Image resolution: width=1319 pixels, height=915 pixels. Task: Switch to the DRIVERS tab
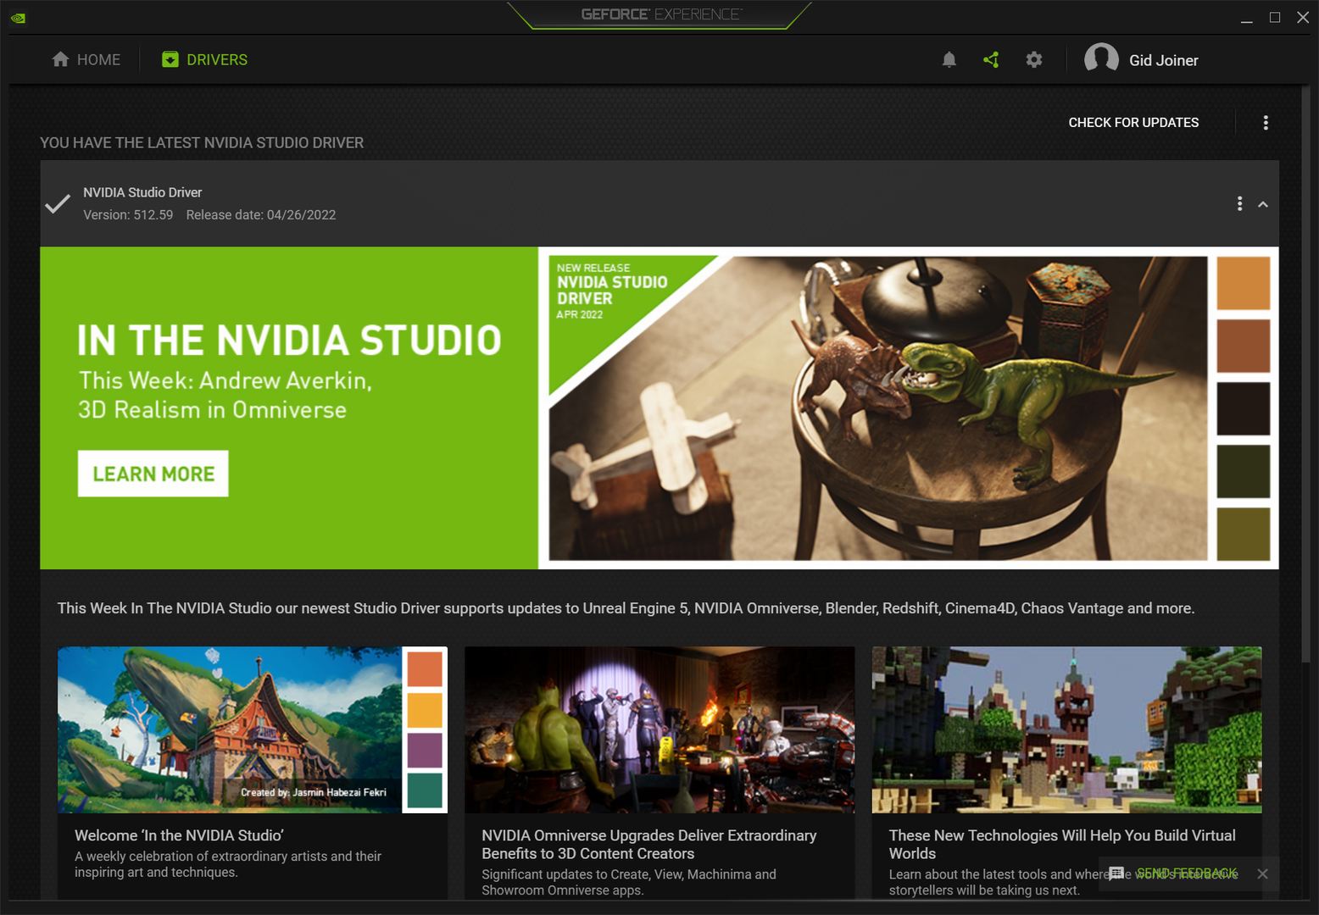pos(205,59)
